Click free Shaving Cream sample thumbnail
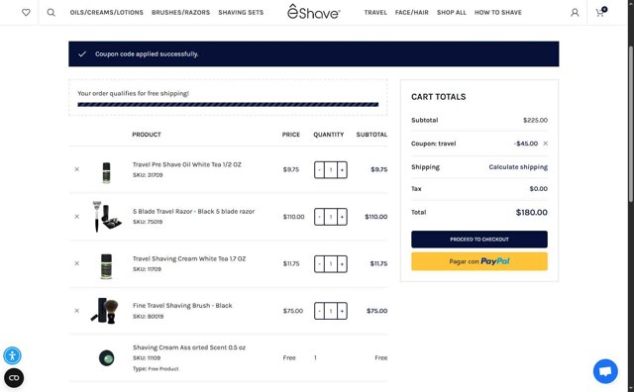The height and width of the screenshot is (392, 634). point(106,358)
